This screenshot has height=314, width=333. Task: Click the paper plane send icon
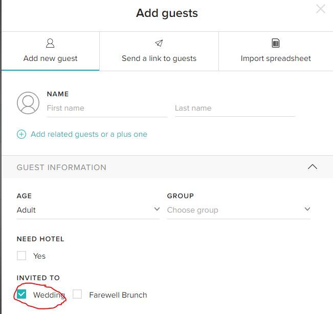[x=159, y=43]
